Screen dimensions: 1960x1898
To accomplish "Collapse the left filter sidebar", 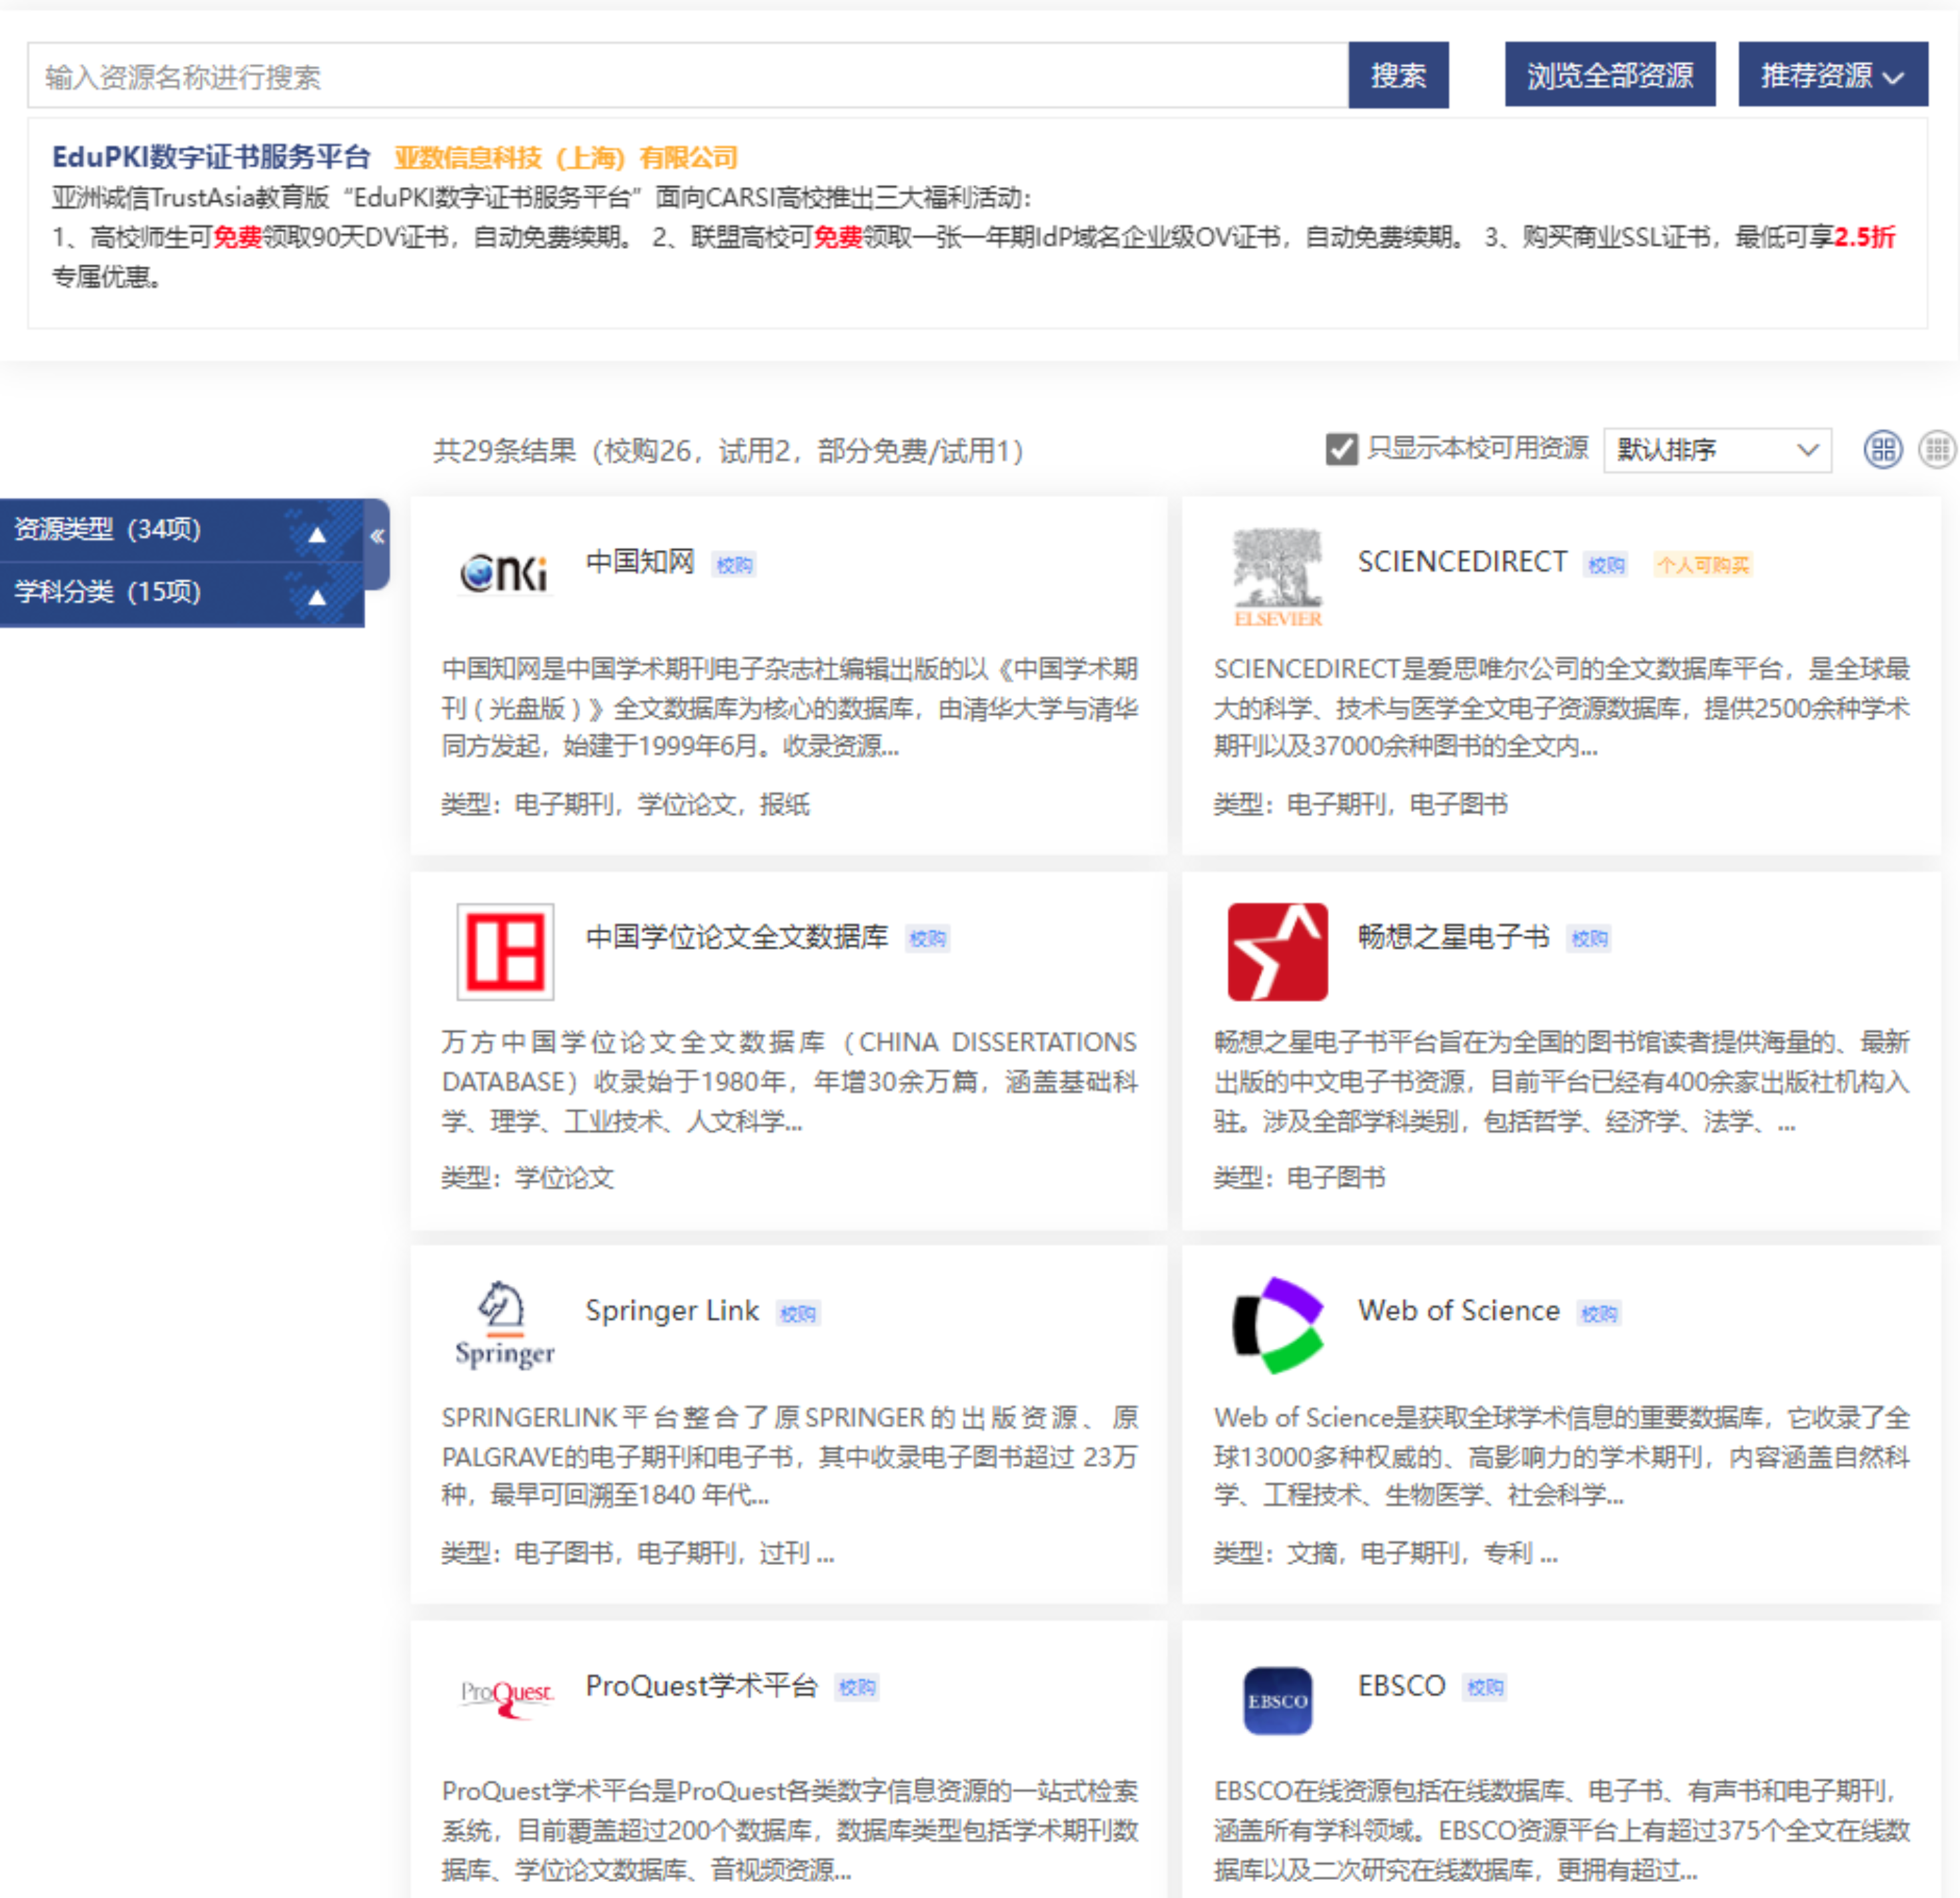I will tap(377, 537).
